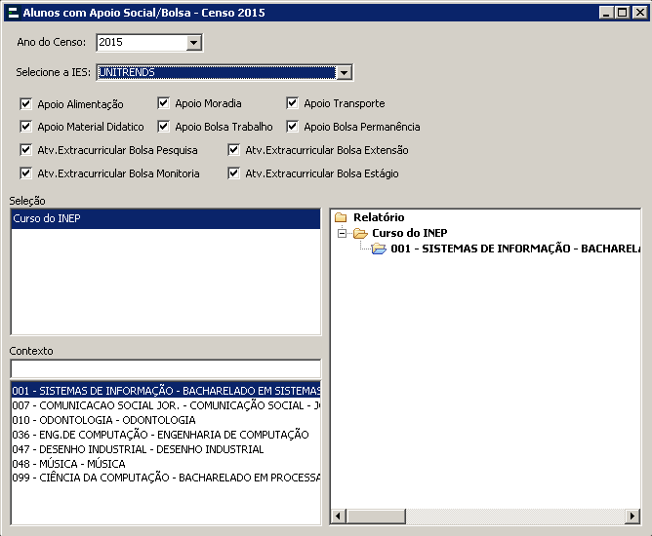This screenshot has width=652, height=536.
Task: Select 036 - Eng. de Computação entry
Action: click(x=160, y=435)
